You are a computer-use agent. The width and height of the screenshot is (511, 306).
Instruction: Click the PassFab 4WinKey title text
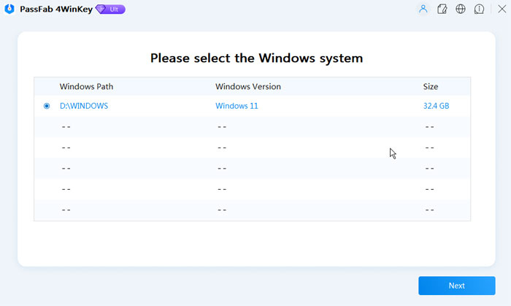56,9
